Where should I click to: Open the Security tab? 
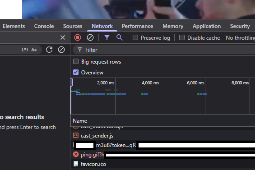coord(240,26)
